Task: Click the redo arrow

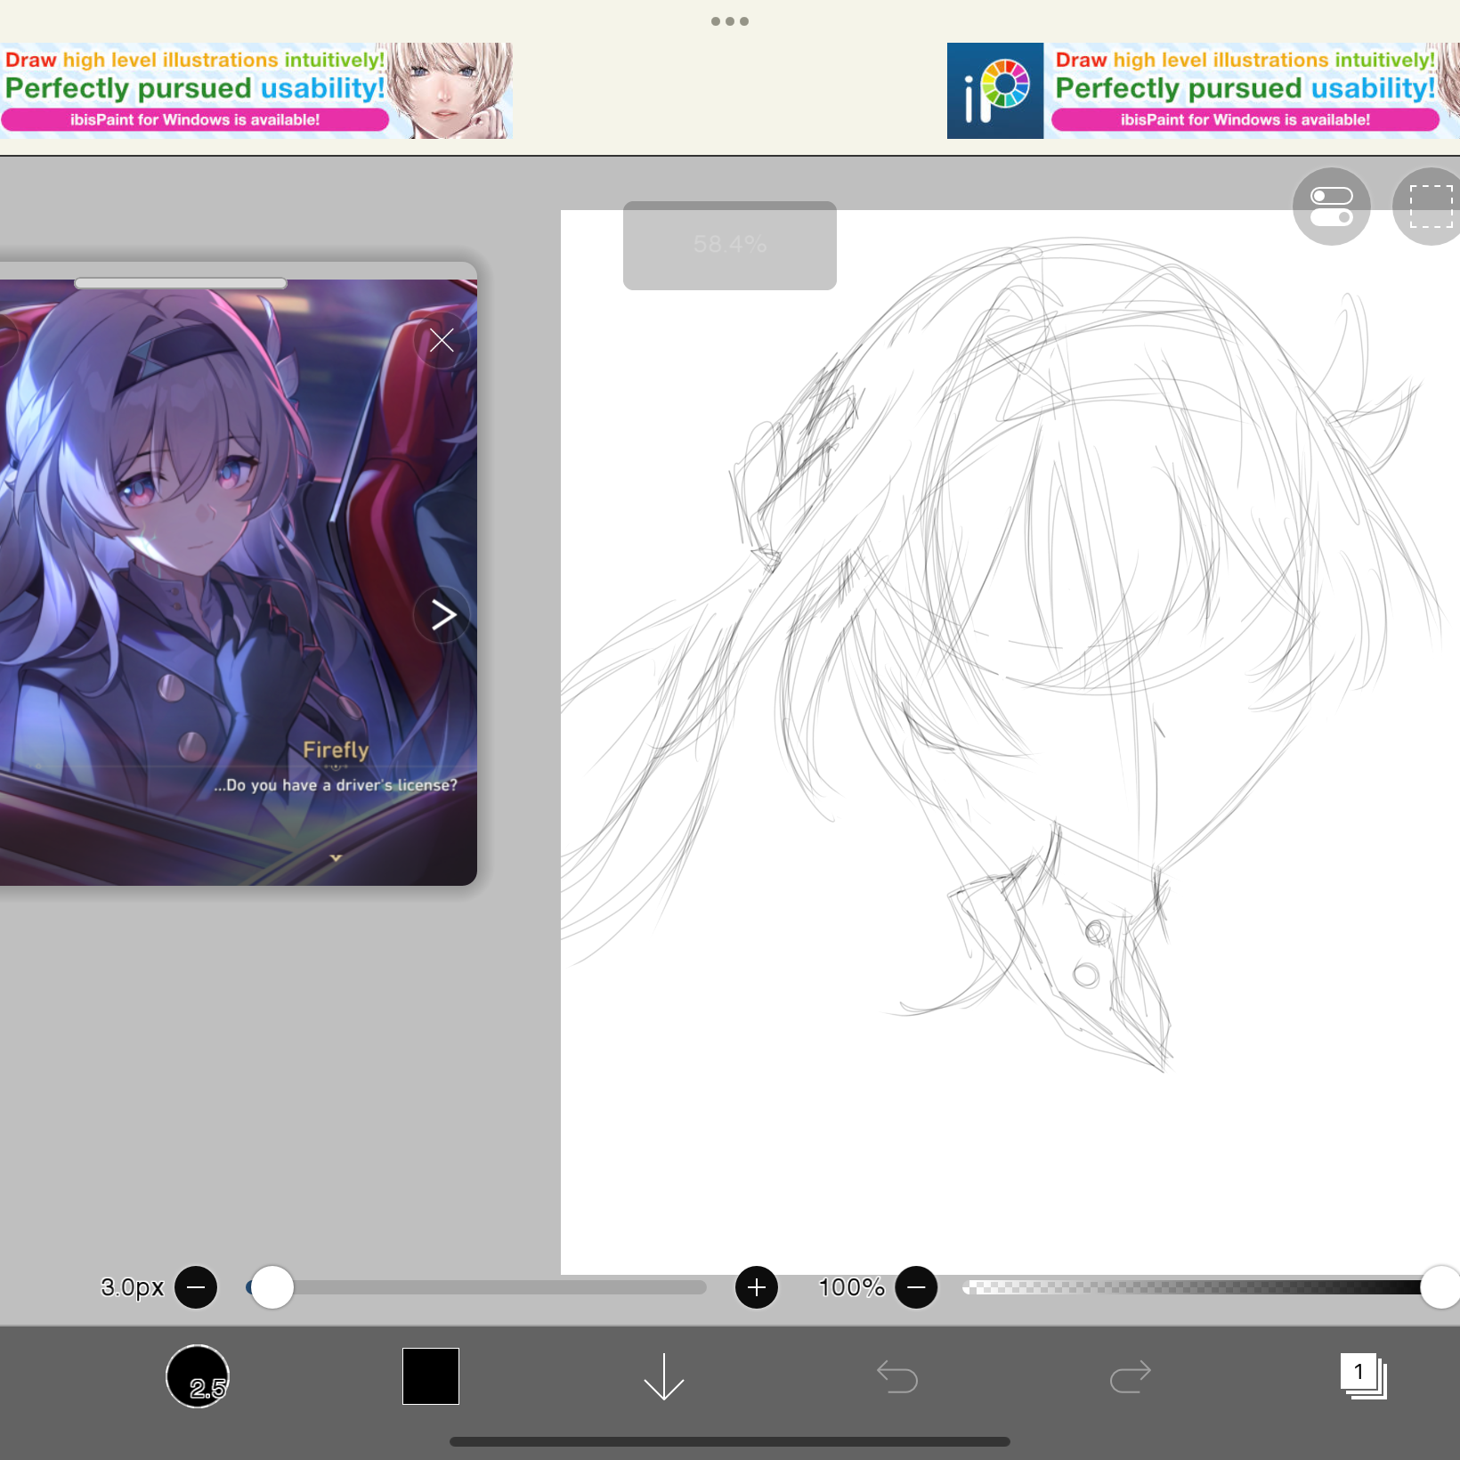Action: pos(1130,1376)
